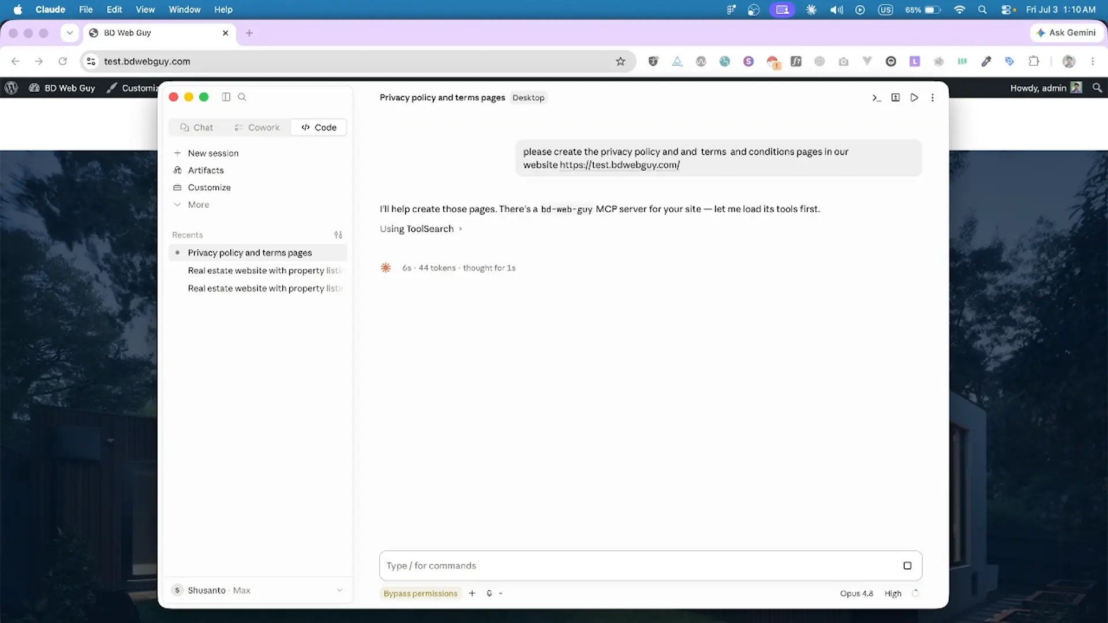Click the address bar URL
The height and width of the screenshot is (623, 1108).
[x=147, y=61]
